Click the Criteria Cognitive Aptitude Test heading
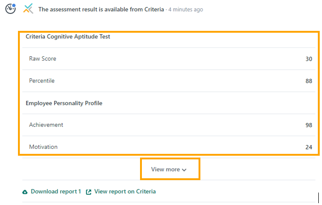Image resolution: width=322 pixels, height=205 pixels. pos(68,36)
